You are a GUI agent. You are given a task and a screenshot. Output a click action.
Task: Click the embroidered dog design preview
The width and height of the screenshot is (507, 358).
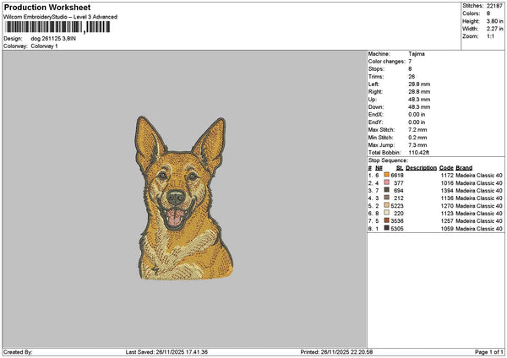[x=184, y=198]
